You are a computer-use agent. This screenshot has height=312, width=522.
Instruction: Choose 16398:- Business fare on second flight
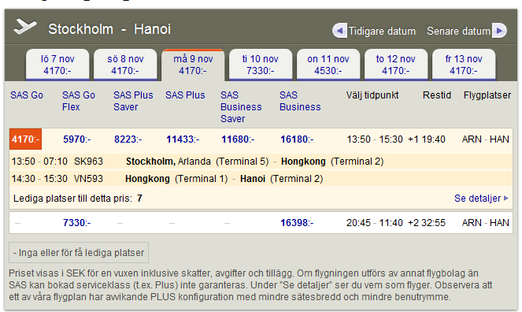297,222
